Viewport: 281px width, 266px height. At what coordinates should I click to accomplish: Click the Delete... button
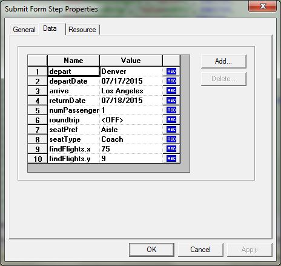223,79
